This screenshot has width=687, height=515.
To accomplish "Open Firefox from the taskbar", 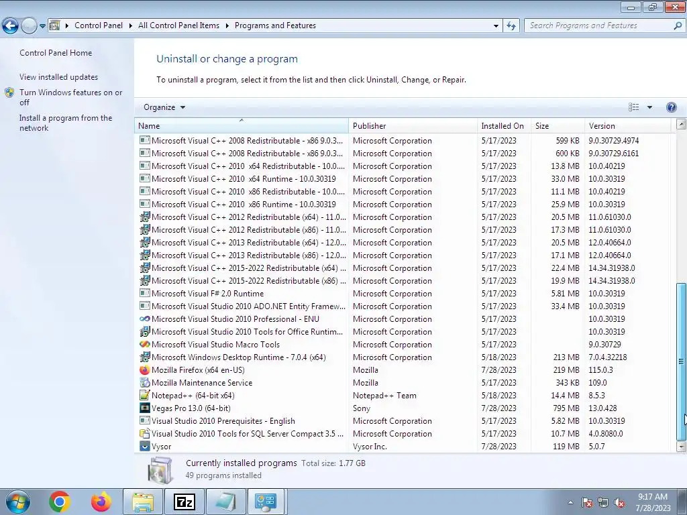I will [101, 502].
